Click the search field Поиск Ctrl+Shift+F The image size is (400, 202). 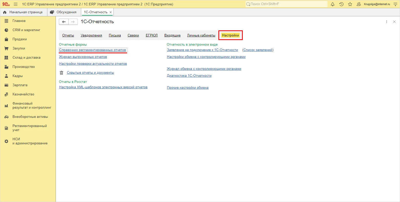286,4
